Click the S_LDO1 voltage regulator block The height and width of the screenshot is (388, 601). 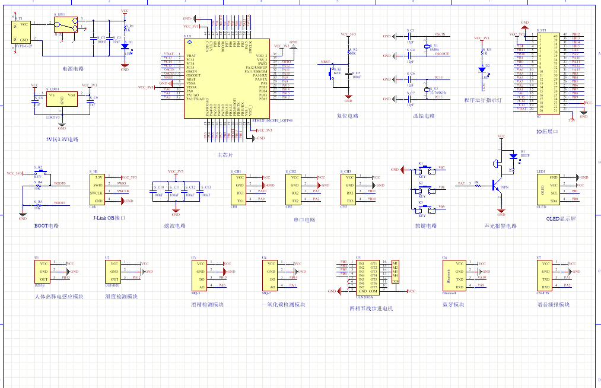62,99
